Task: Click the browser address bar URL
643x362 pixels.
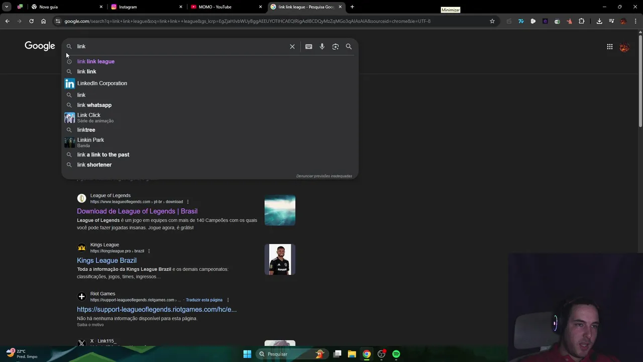Action: [247, 21]
